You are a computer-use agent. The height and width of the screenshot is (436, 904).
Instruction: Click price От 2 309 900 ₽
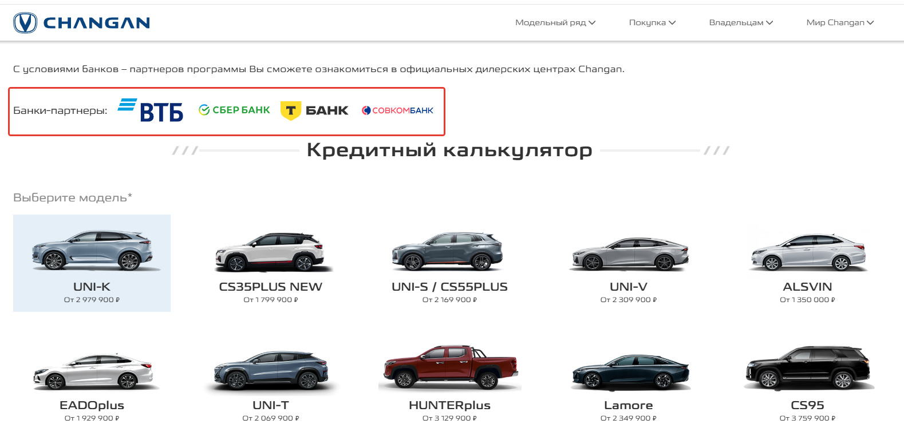[x=629, y=300]
